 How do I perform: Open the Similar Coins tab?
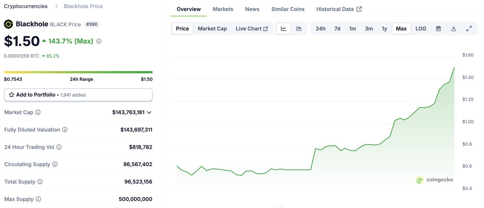[x=288, y=9]
